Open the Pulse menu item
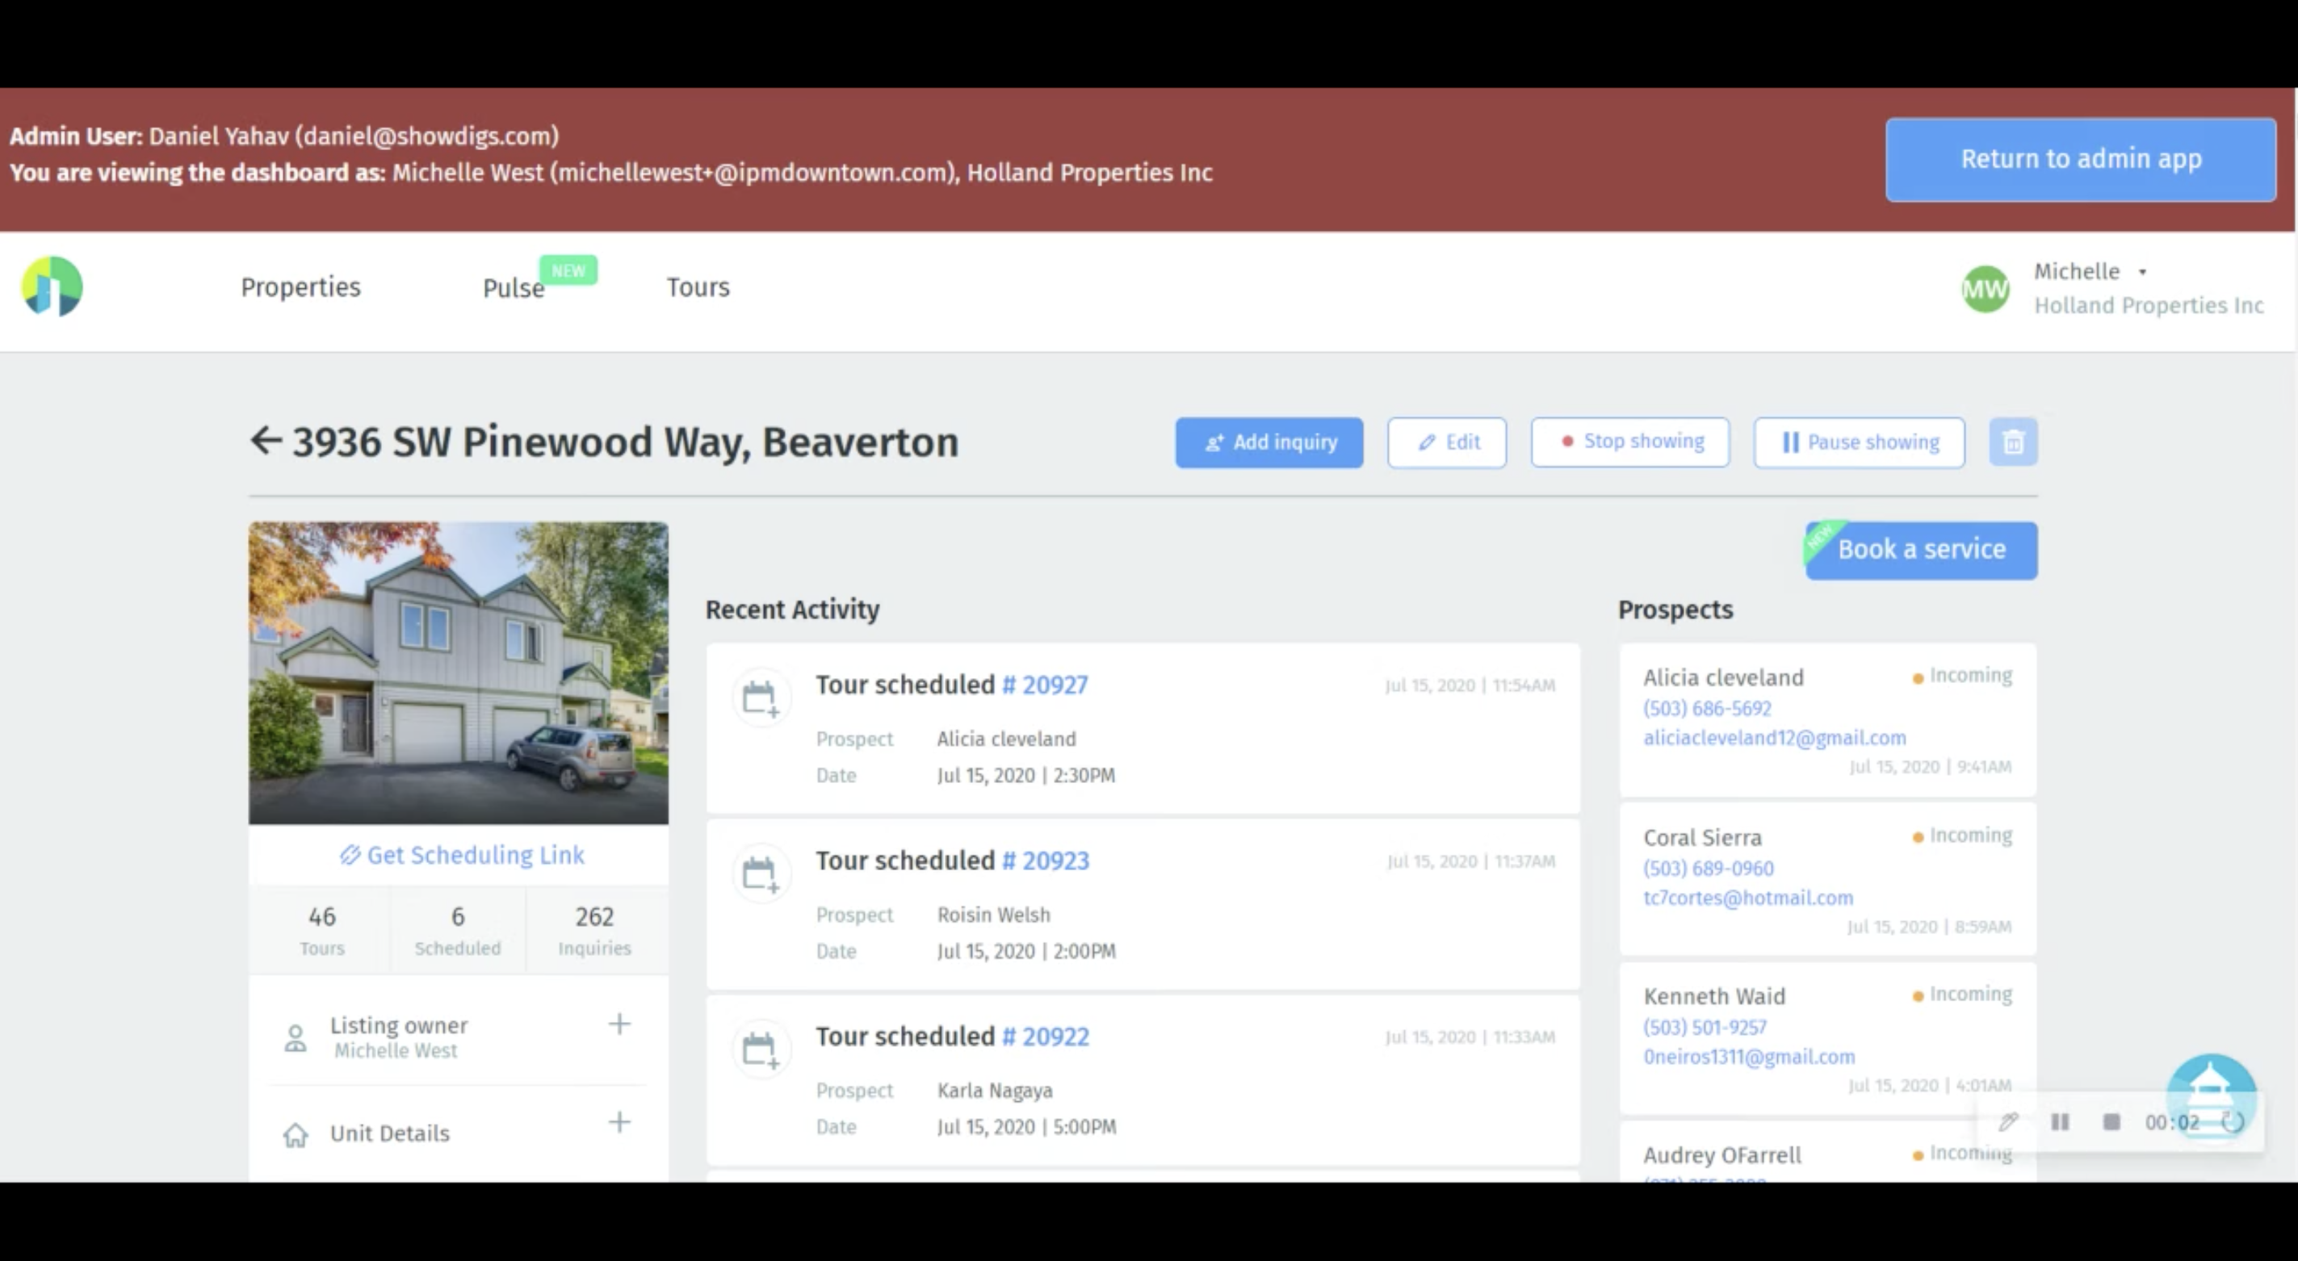 (x=513, y=288)
